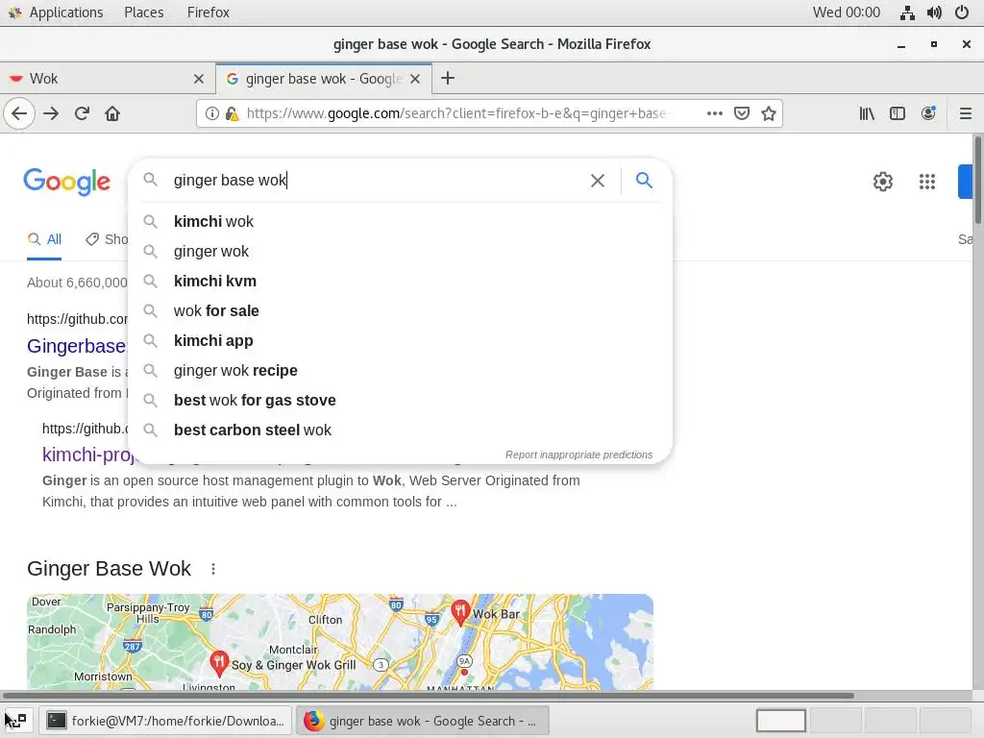The height and width of the screenshot is (738, 984).
Task: Close the Wok tab
Action: click(199, 79)
